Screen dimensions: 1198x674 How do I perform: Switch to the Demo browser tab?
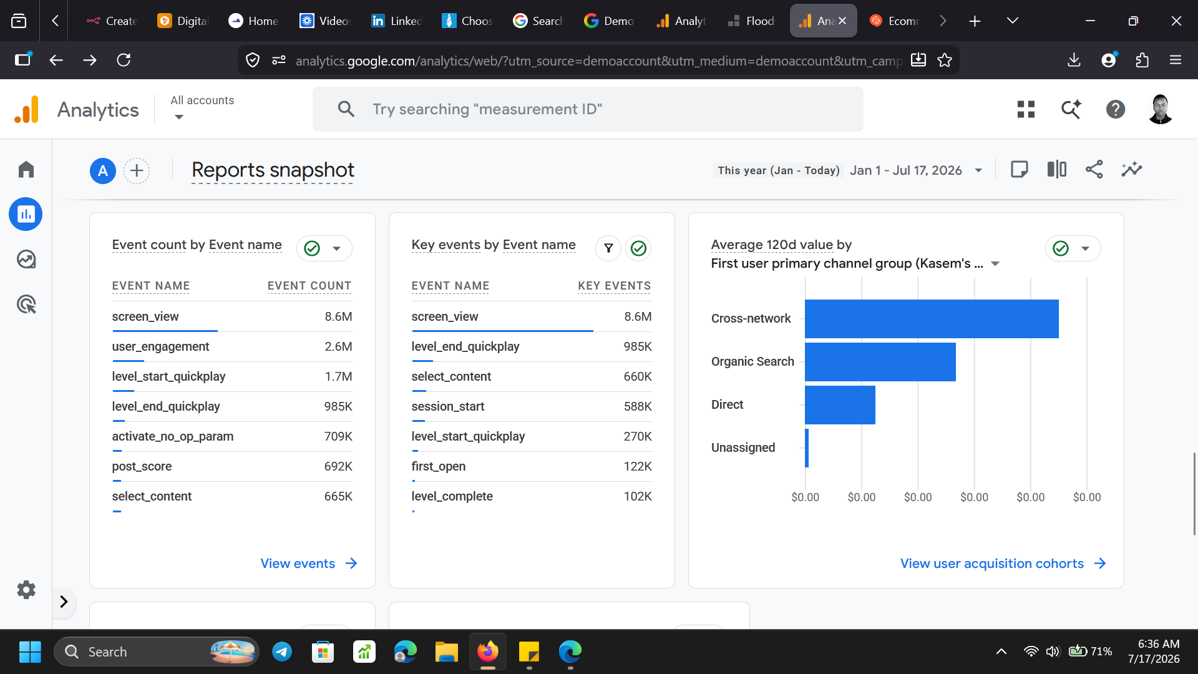click(610, 21)
